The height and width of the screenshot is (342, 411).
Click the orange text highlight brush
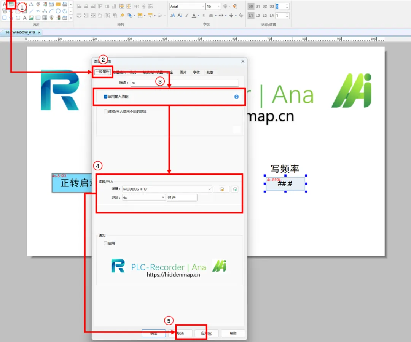[x=235, y=6]
